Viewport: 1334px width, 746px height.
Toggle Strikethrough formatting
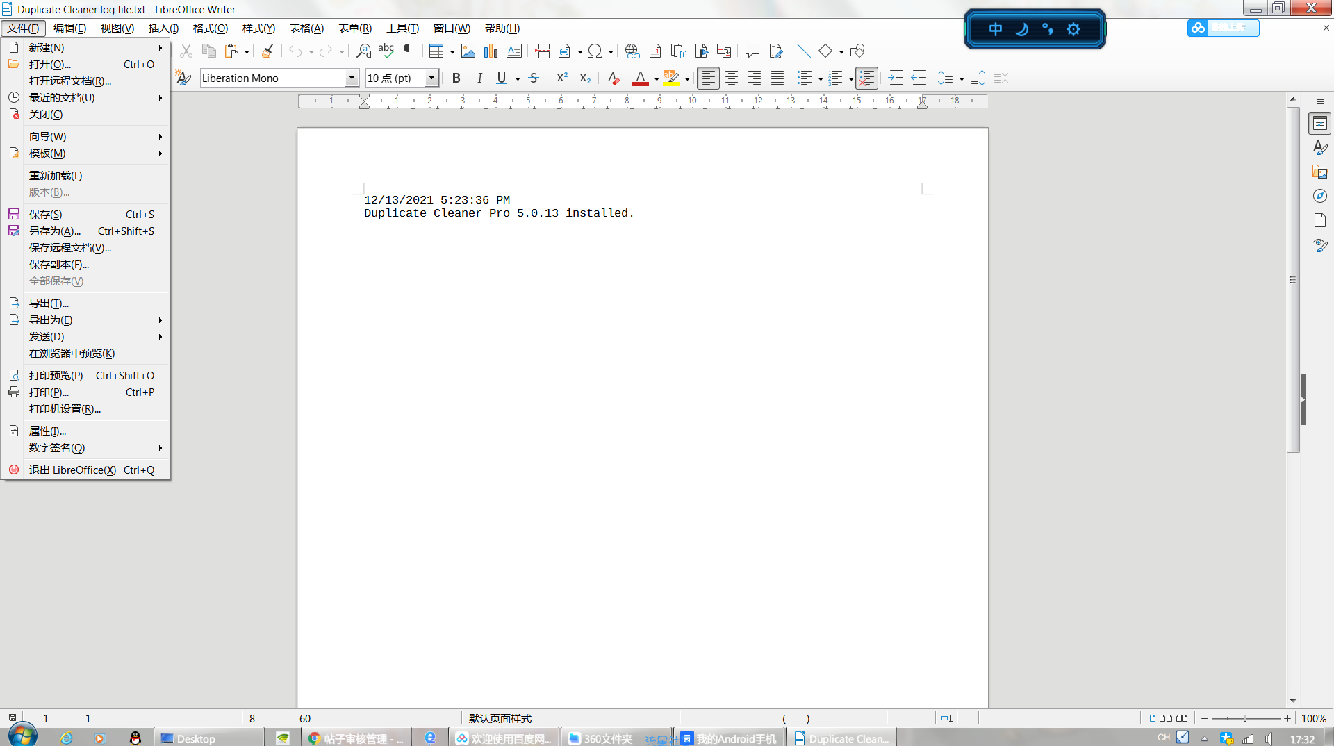pos(534,78)
